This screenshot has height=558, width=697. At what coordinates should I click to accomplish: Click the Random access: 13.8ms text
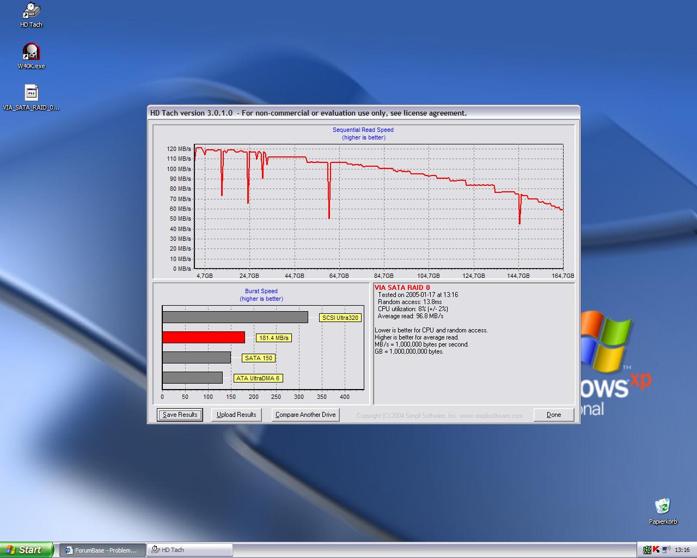click(410, 302)
